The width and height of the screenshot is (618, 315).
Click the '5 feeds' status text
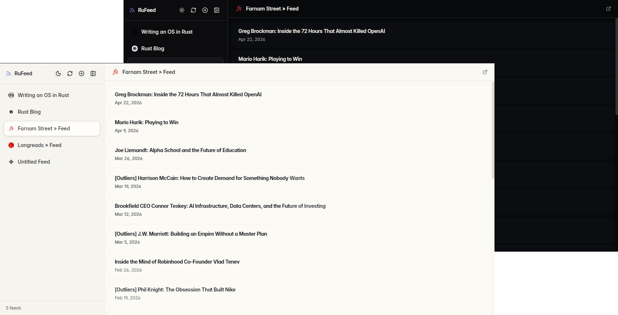pyautogui.click(x=13, y=308)
